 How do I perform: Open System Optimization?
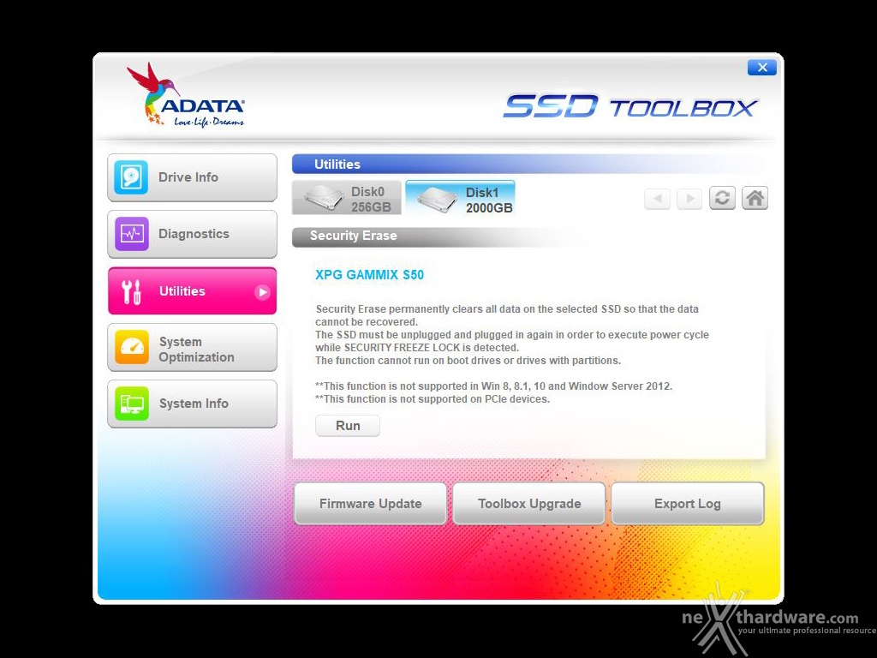coord(192,348)
